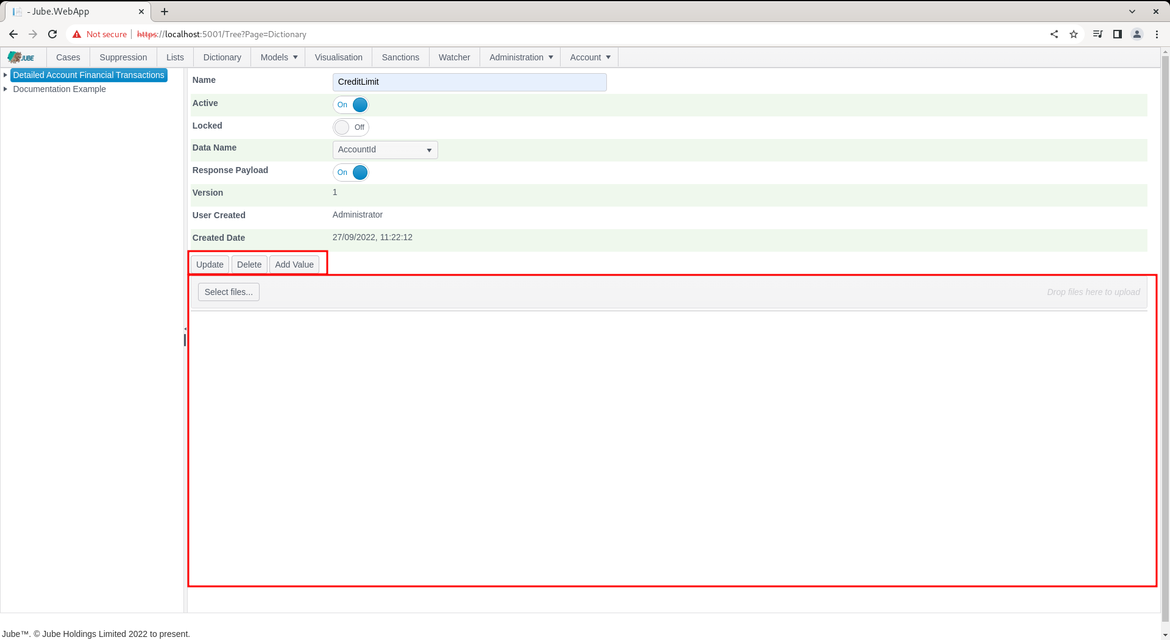Bookmark this page with the star icon
This screenshot has height=640, width=1170.
[x=1074, y=34]
